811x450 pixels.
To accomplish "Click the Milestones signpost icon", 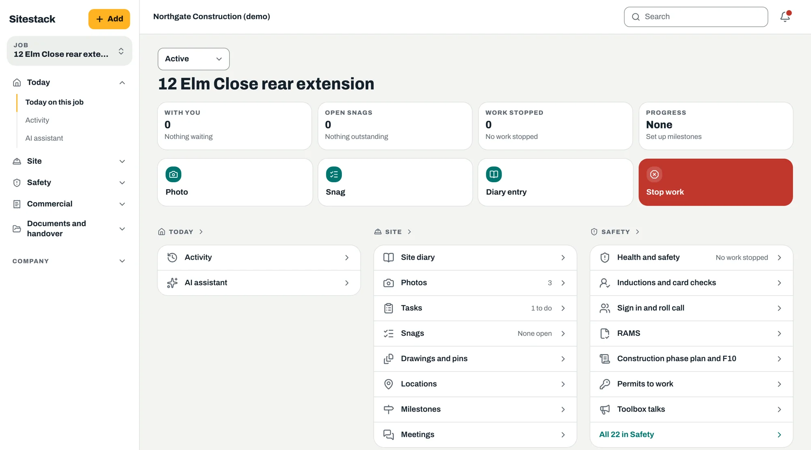I will [x=388, y=409].
